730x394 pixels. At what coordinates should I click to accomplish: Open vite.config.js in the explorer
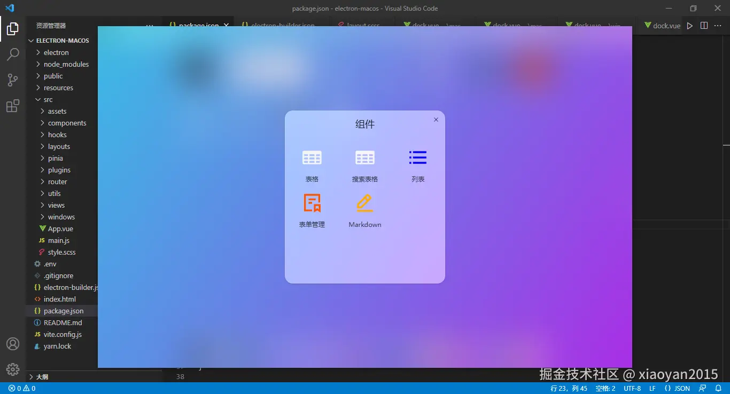click(x=61, y=334)
